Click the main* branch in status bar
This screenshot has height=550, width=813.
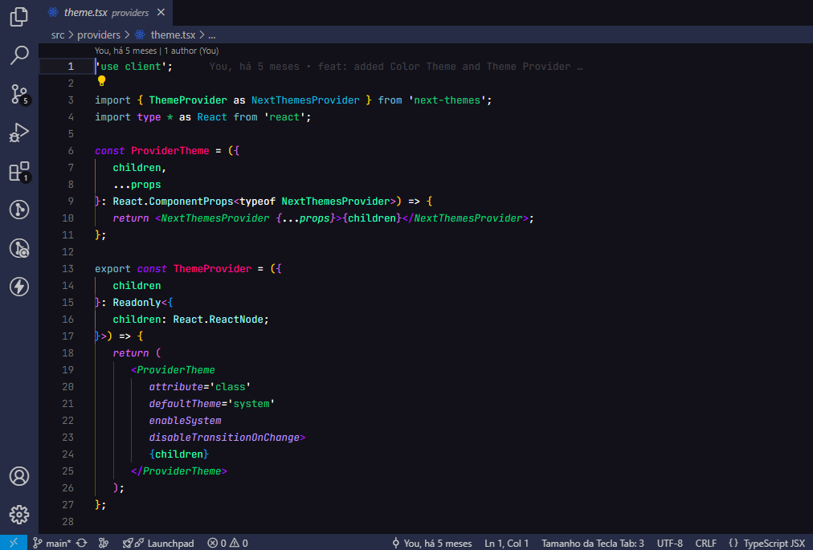pos(52,543)
